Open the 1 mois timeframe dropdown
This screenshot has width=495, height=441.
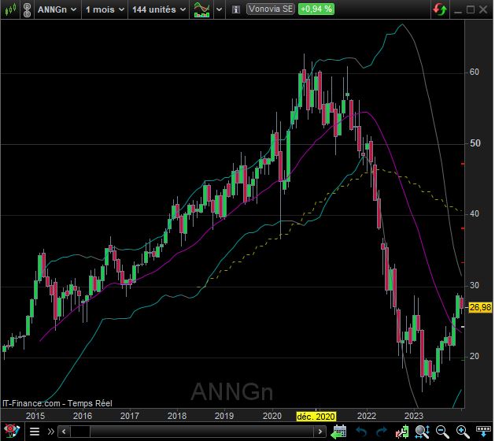[x=105, y=9]
